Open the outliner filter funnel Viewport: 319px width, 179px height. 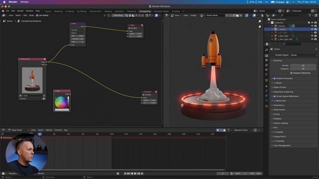tap(310, 15)
